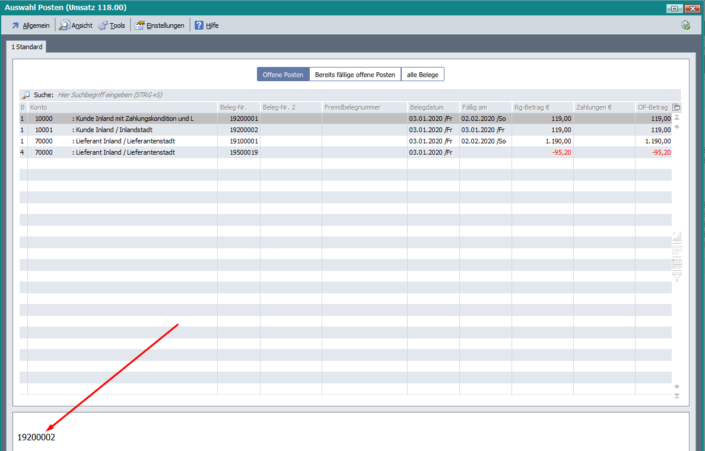The height and width of the screenshot is (451, 705).
Task: Open the Tools menu
Action: click(112, 25)
